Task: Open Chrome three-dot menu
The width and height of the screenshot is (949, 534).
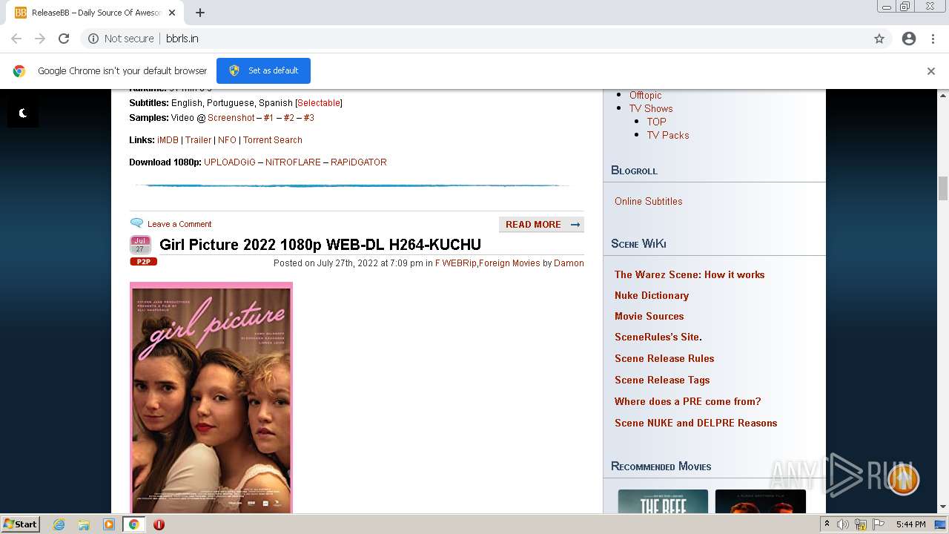Action: click(x=933, y=39)
